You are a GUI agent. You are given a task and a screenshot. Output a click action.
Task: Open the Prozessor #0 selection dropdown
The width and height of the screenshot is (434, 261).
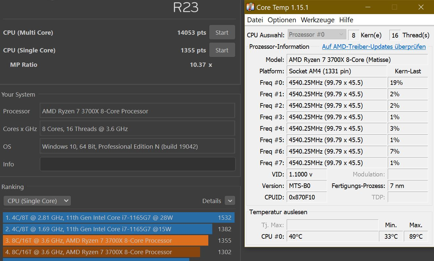pyautogui.click(x=317, y=35)
